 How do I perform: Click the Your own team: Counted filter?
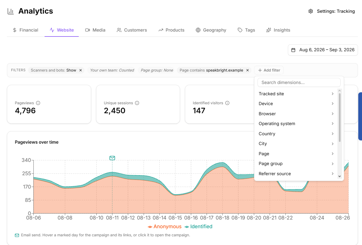point(112,70)
